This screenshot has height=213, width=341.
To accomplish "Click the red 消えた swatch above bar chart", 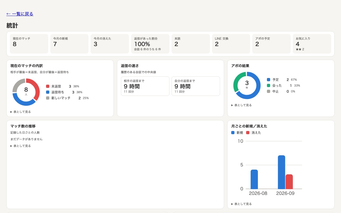I will 248,133.
